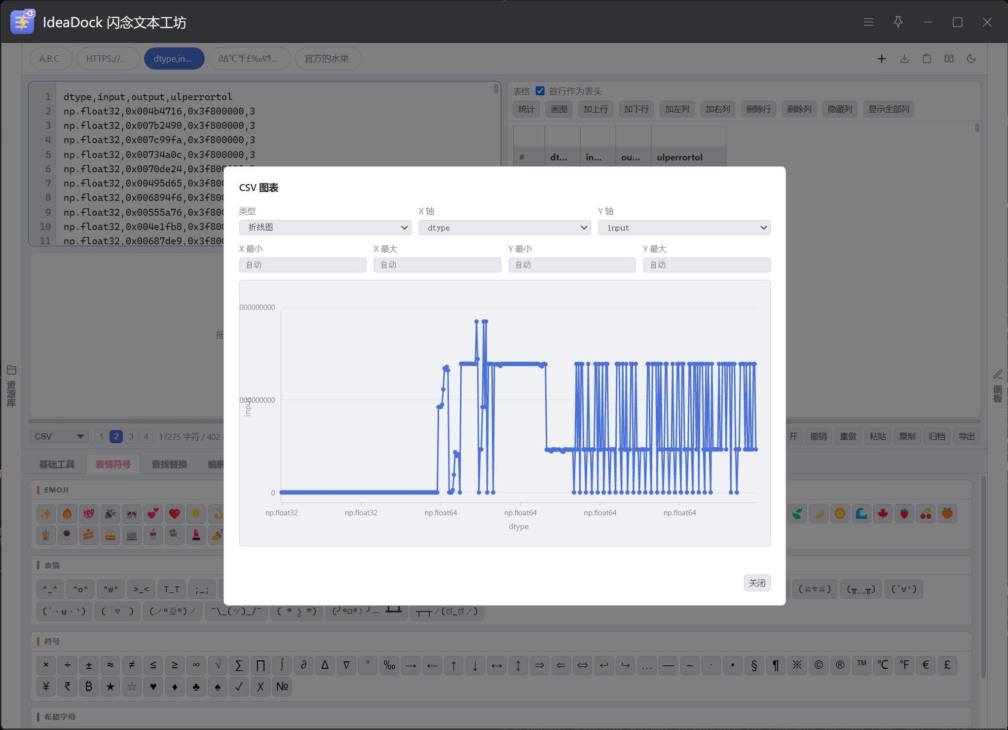
Task: Click the download import icon in toolbar
Action: tap(904, 59)
